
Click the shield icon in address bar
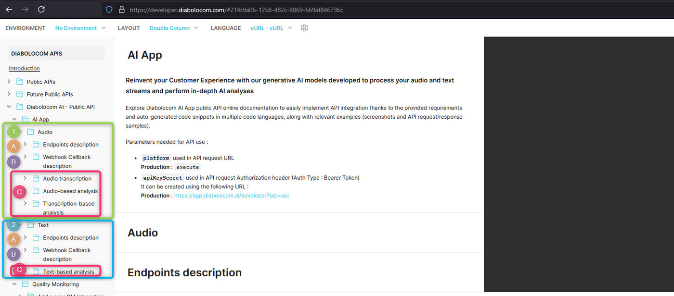109,10
